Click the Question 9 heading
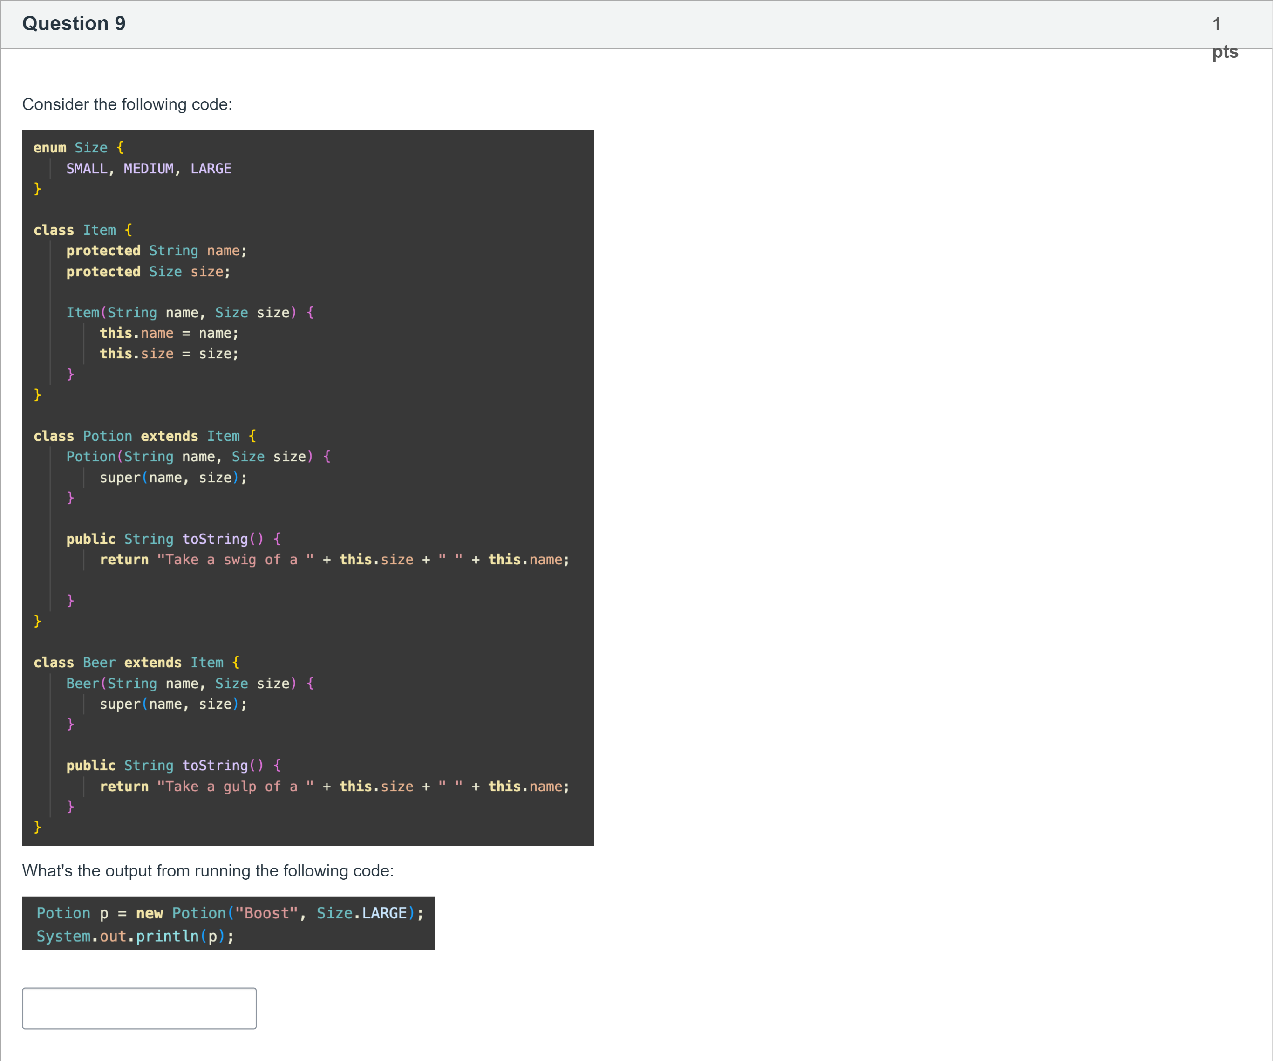1273x1061 pixels. [x=74, y=24]
